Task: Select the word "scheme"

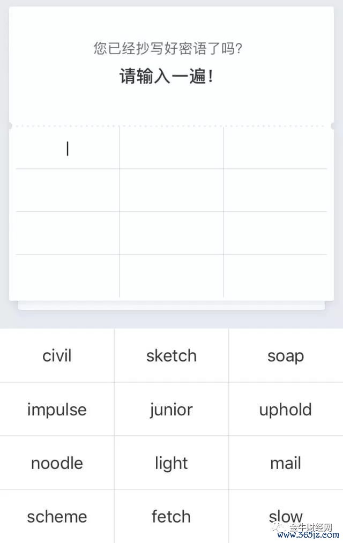Action: [x=57, y=516]
